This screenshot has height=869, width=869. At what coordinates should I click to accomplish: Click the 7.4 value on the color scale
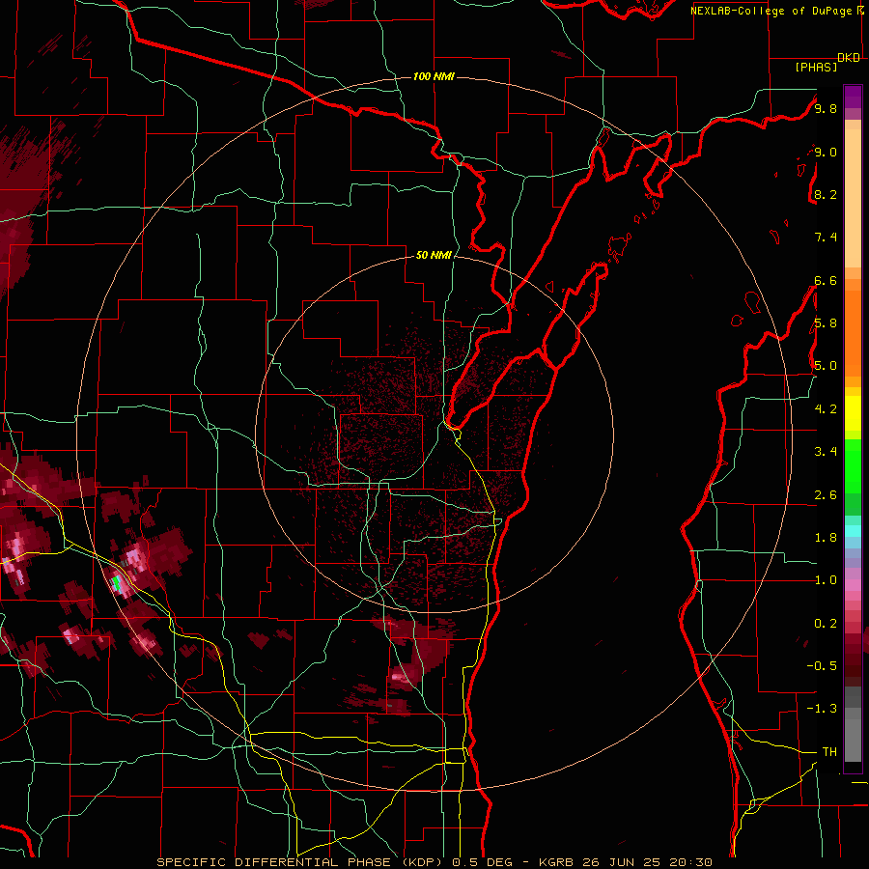826,238
